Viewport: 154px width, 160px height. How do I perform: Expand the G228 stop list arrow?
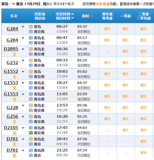tap(23, 105)
